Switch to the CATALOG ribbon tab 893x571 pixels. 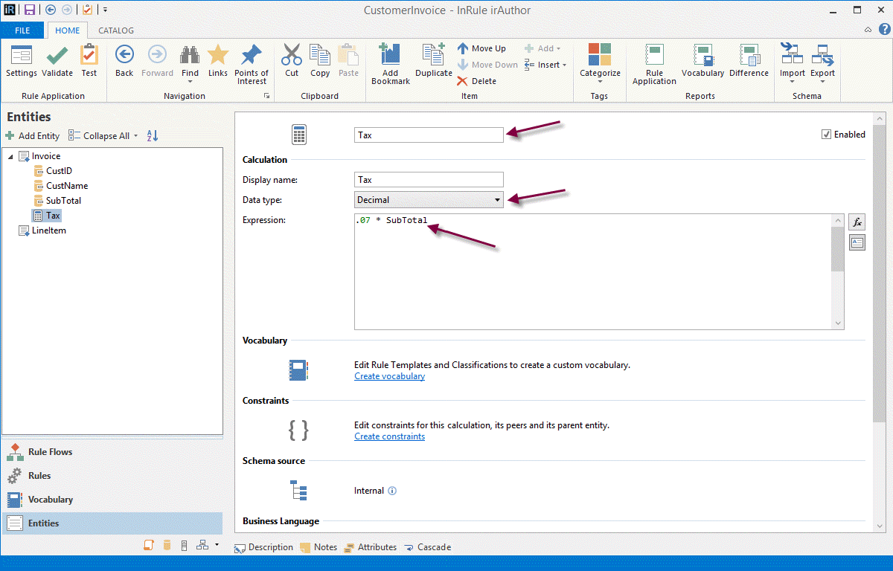pyautogui.click(x=116, y=30)
